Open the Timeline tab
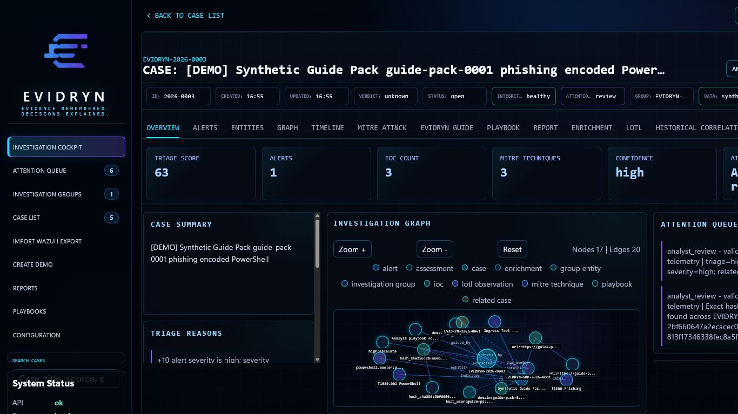 [x=327, y=128]
